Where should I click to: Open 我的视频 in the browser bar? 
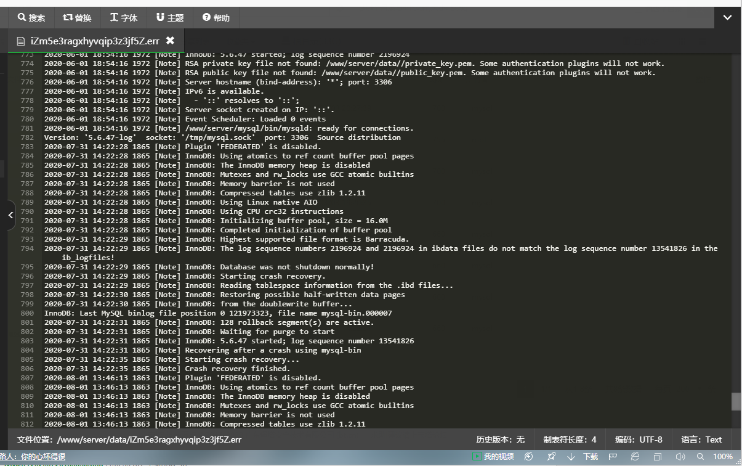[x=493, y=457]
